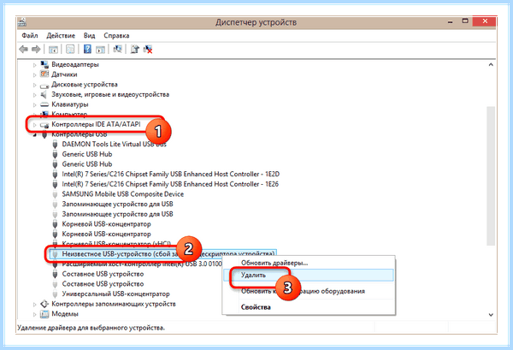Open the Вид menu
Image resolution: width=513 pixels, height=350 pixels.
[89, 35]
